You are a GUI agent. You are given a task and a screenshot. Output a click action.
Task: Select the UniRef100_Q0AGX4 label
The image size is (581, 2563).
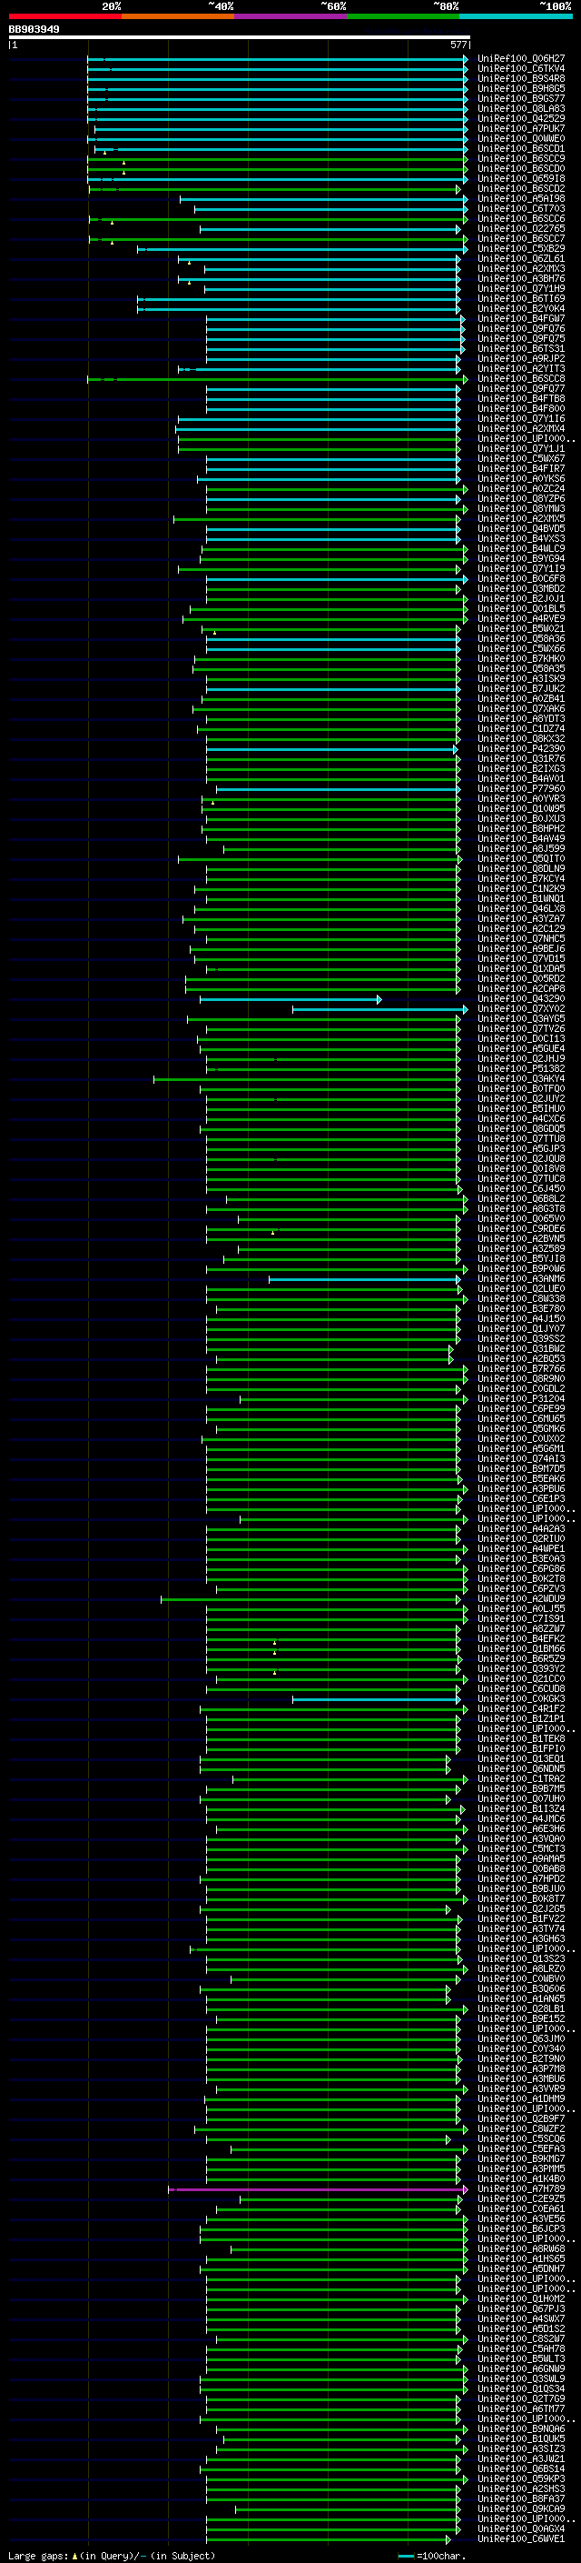pos(521,2528)
